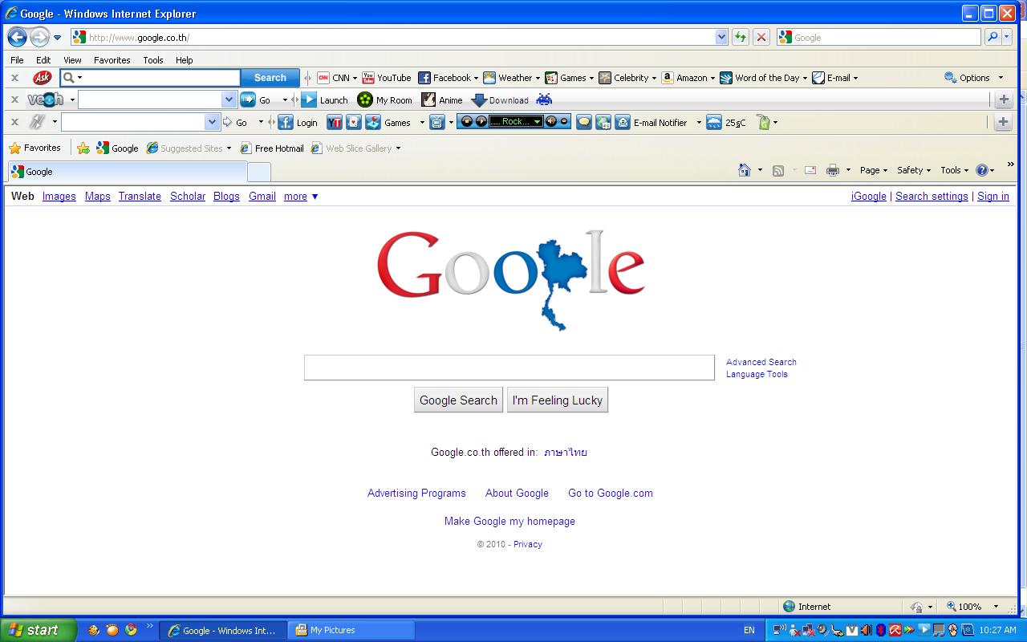Open the Favorites menu
This screenshot has height=642, width=1027.
coord(112,60)
